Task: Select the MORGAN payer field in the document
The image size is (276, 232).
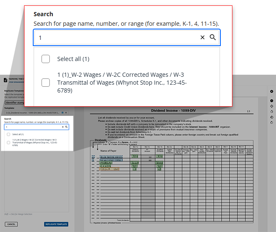Action: coord(106,163)
